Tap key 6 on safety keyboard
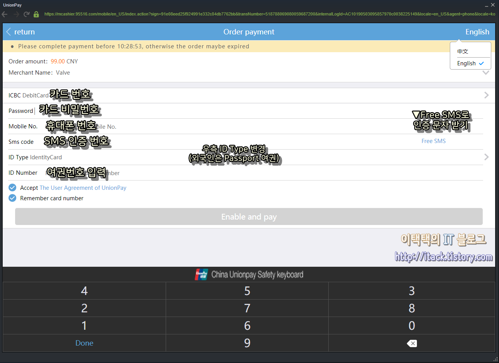The height and width of the screenshot is (363, 499). coord(247,326)
